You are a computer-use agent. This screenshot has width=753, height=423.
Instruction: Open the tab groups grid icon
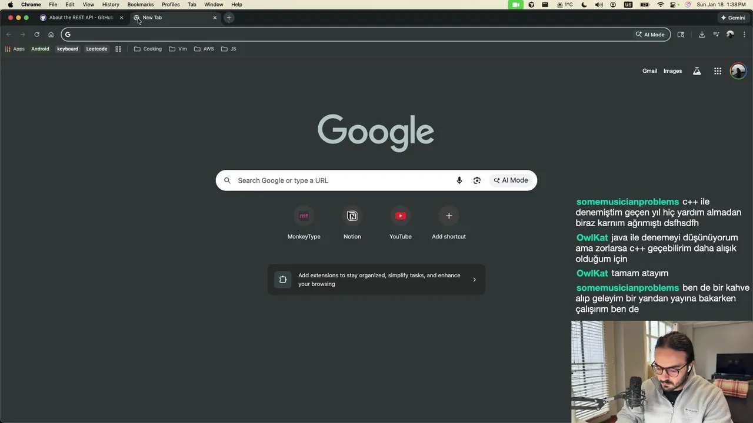pyautogui.click(x=118, y=49)
